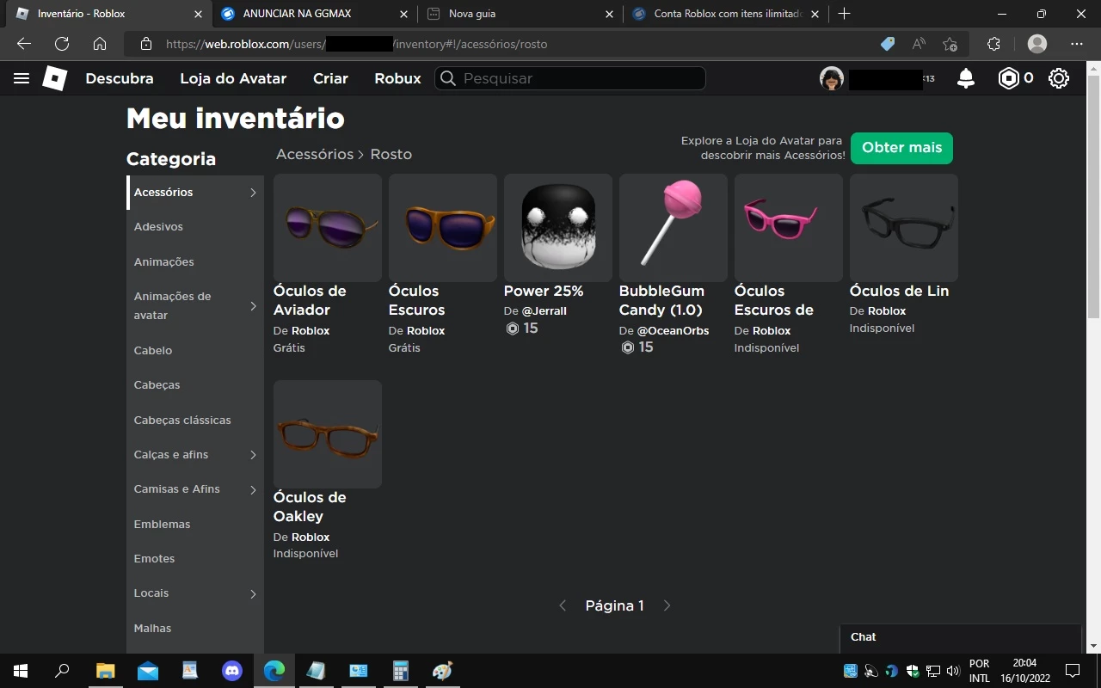
Task: Open Óculos de Oakley thumbnail
Action: pyautogui.click(x=328, y=434)
